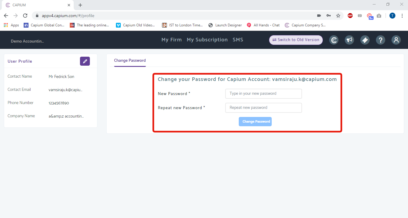Click the Contact Name label
The height and width of the screenshot is (218, 408).
pyautogui.click(x=20, y=76)
